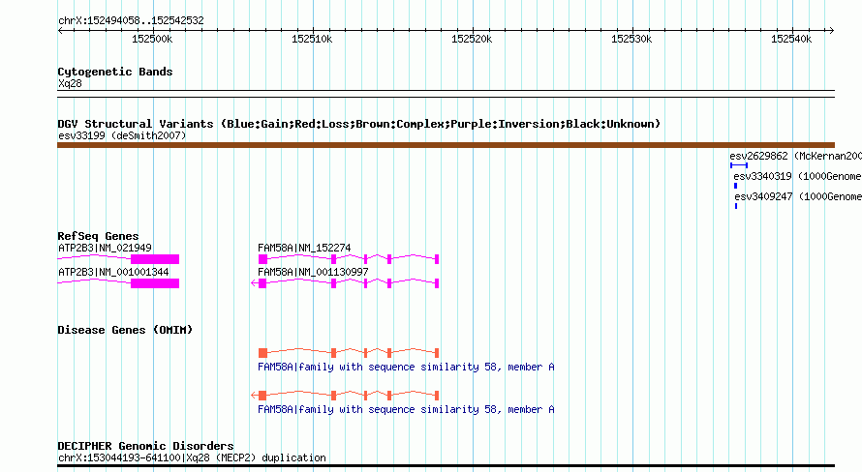
Task: Open the Xq28 (MECP2) duplication label
Action: (x=192, y=457)
